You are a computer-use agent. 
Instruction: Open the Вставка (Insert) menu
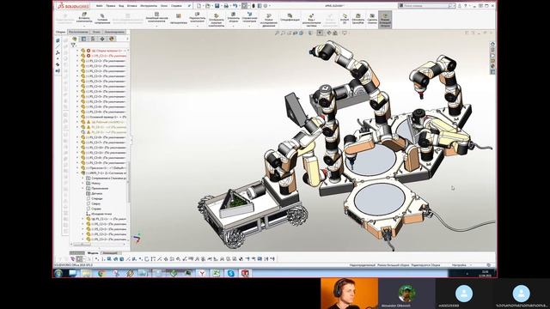pos(131,6)
